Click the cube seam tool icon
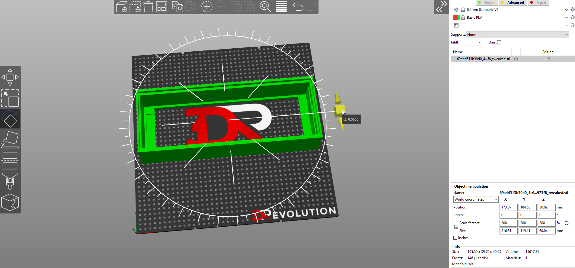 pyautogui.click(x=10, y=202)
